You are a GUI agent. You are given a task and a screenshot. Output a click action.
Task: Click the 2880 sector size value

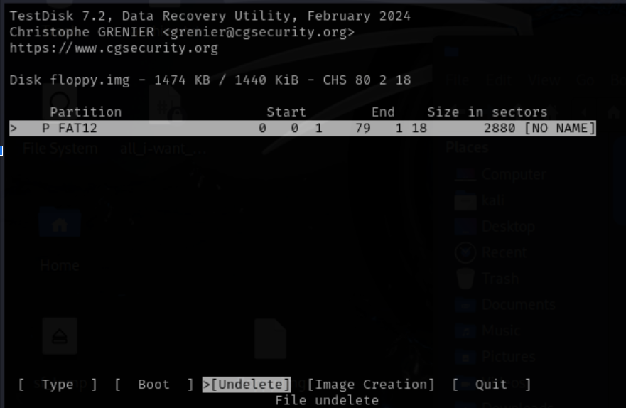point(500,128)
